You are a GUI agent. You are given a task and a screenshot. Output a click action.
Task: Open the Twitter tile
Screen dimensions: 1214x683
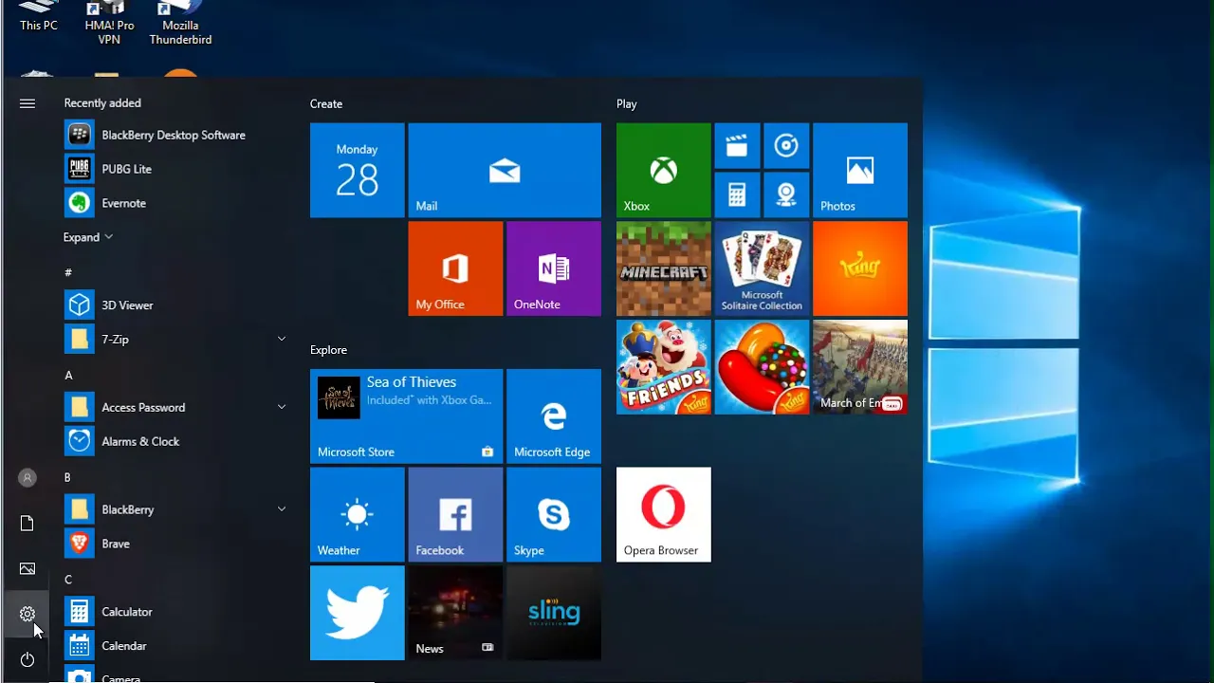(358, 613)
